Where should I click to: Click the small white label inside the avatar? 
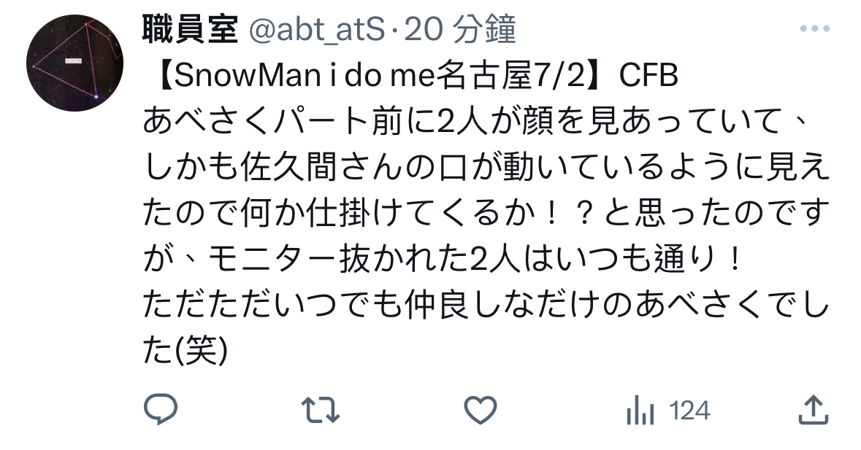pyautogui.click(x=73, y=61)
